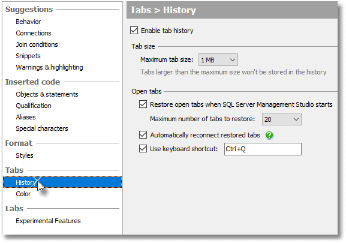Select Snippets in the sidebar
The image size is (346, 243).
[x=28, y=56]
